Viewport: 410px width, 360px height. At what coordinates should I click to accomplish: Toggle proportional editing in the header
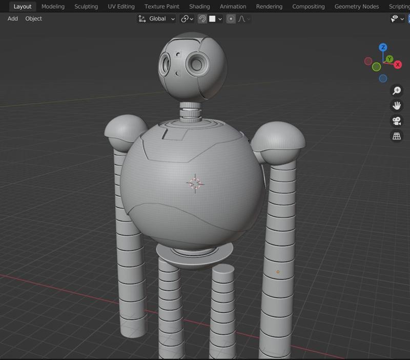231,19
